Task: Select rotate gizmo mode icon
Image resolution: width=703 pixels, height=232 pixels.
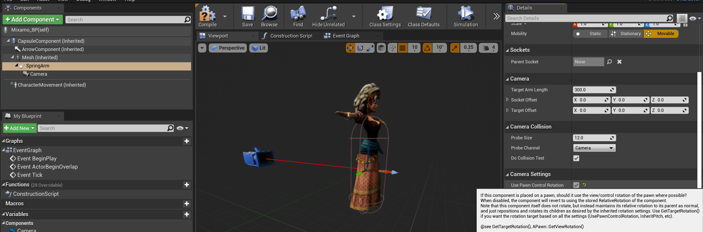Action: (x=360, y=48)
